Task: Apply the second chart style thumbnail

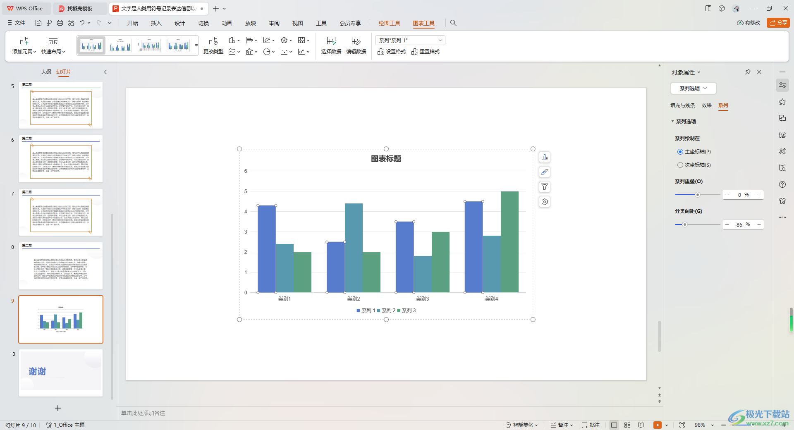Action: click(x=120, y=45)
